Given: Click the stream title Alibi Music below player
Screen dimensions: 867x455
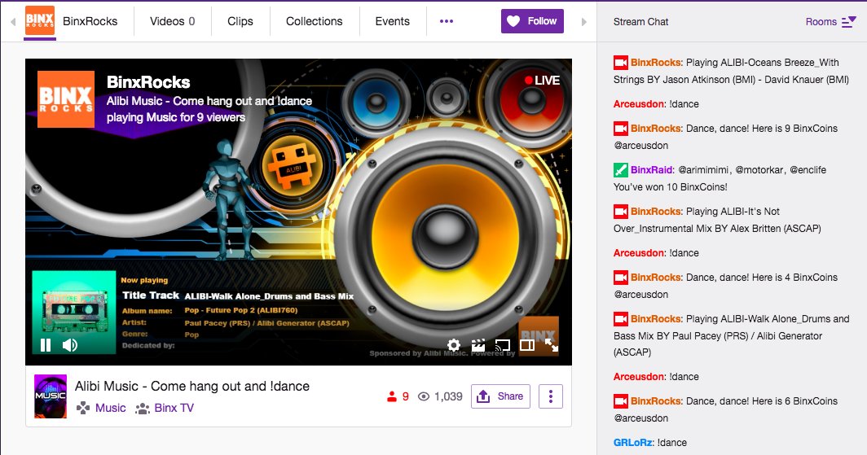Looking at the screenshot, I should 191,387.
